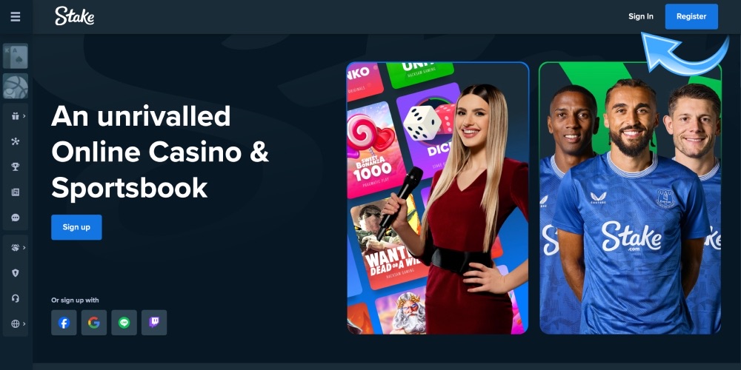Open the Sports section via the basketball icon
The height and width of the screenshot is (370, 741).
(x=16, y=86)
